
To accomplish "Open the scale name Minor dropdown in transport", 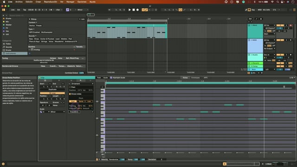I will [x=83, y=10].
